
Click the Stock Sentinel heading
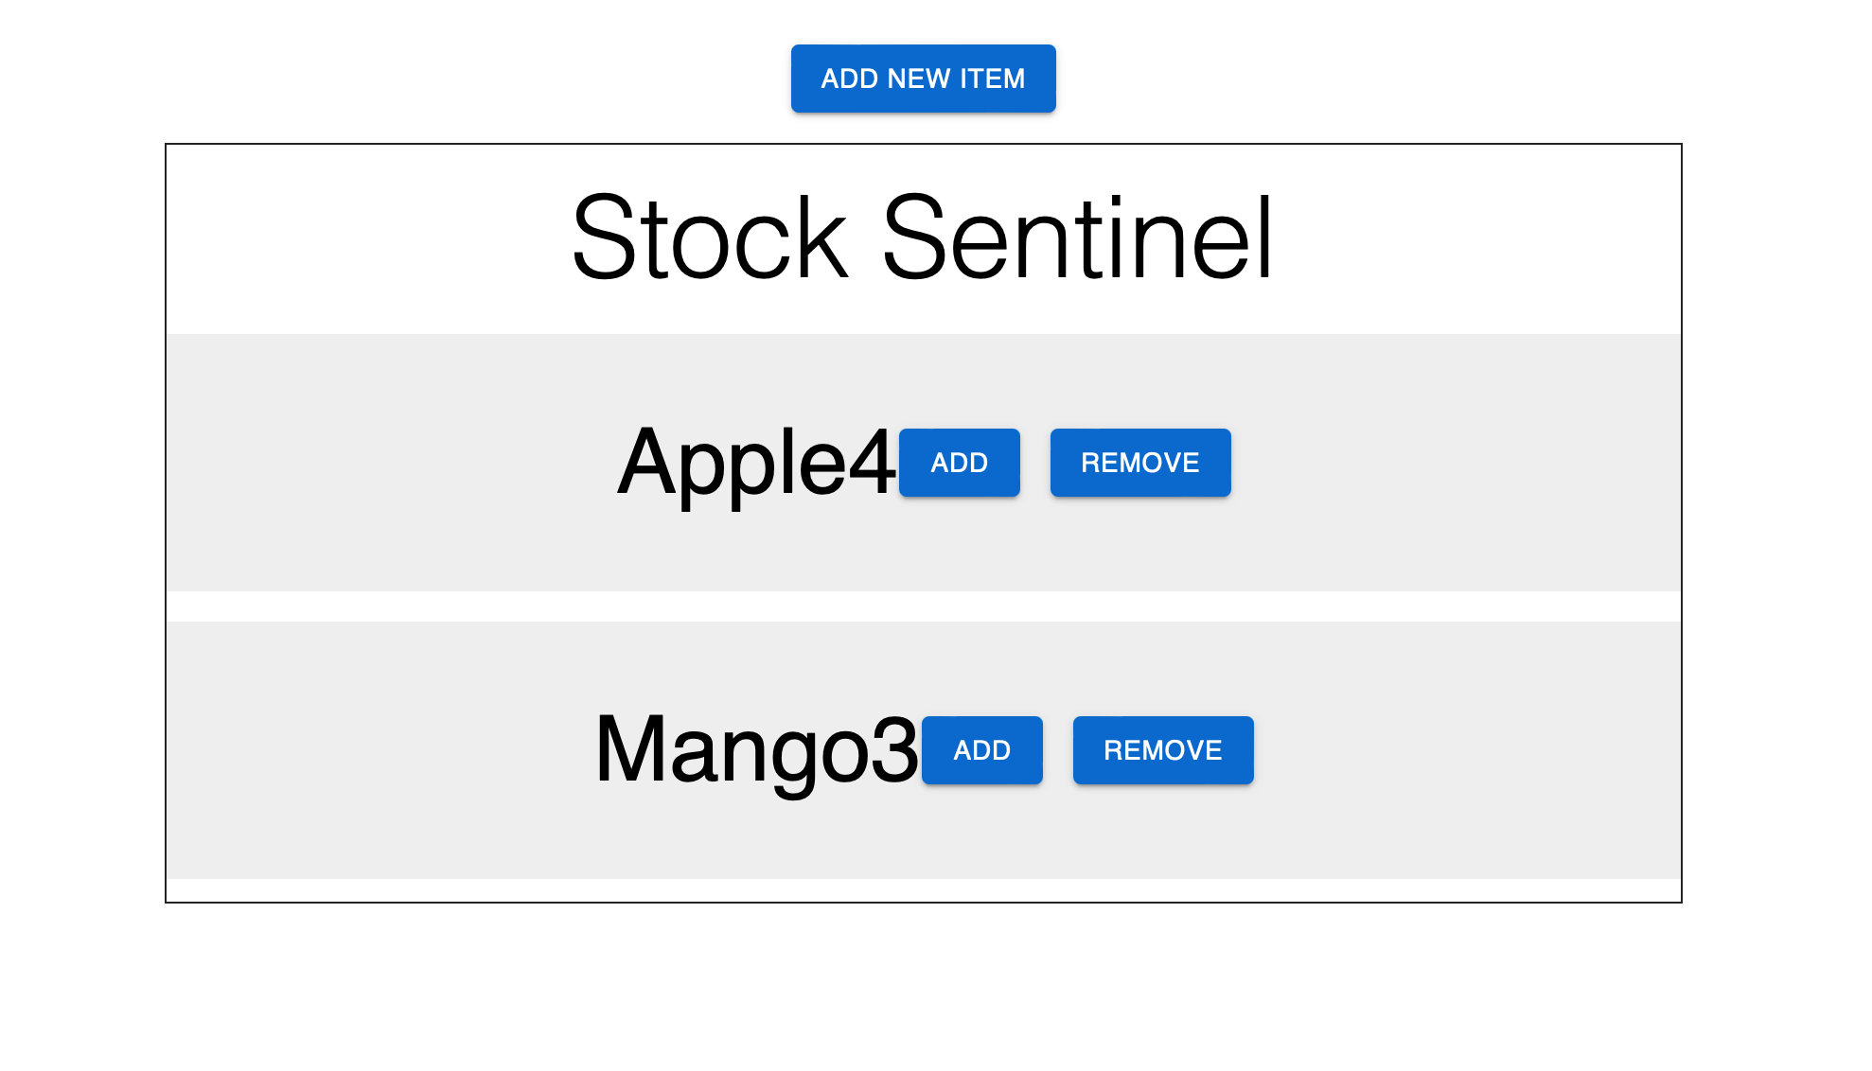pos(923,237)
